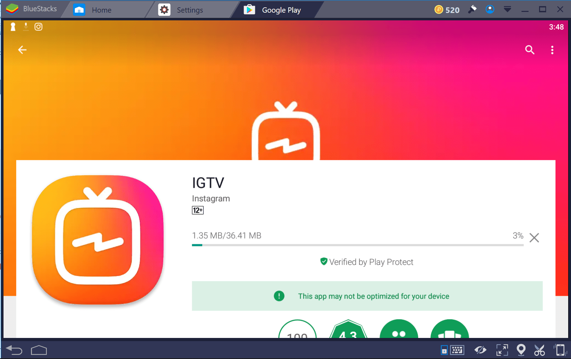Screen dimensions: 571x359
Task: Click the Instagram notification icon in status bar
Action: click(38, 27)
